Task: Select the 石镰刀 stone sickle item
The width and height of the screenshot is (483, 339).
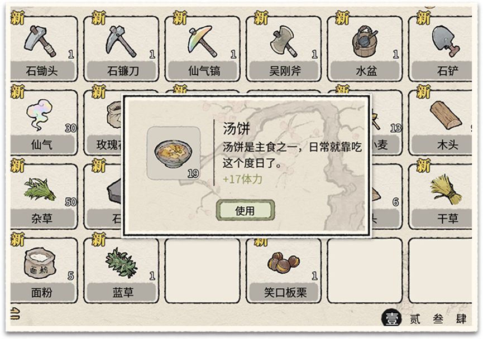Action: point(121,49)
